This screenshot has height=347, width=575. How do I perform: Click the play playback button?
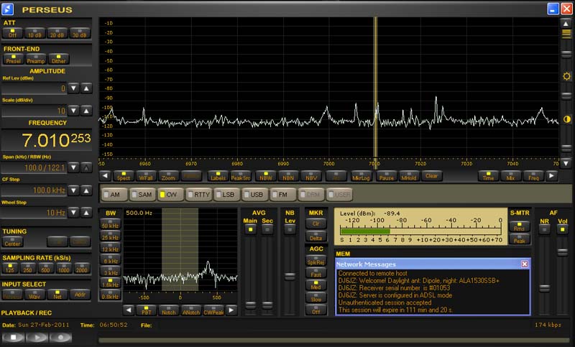[x=37, y=338]
